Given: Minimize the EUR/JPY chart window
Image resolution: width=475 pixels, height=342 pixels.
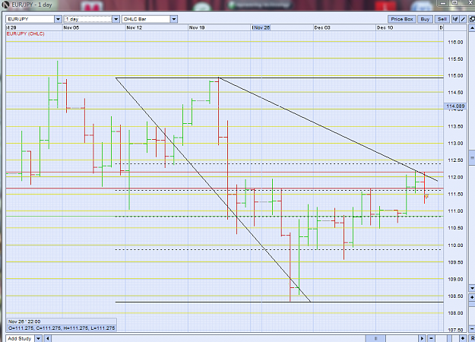Looking at the screenshot, I should point(443,3).
